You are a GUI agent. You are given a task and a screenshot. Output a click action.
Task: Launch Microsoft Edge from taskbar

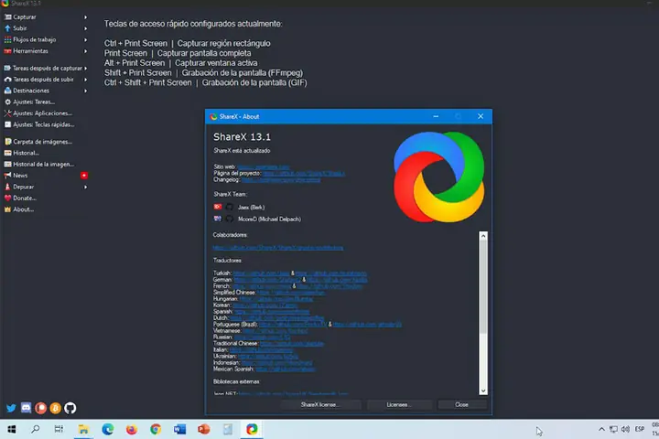[x=108, y=429]
